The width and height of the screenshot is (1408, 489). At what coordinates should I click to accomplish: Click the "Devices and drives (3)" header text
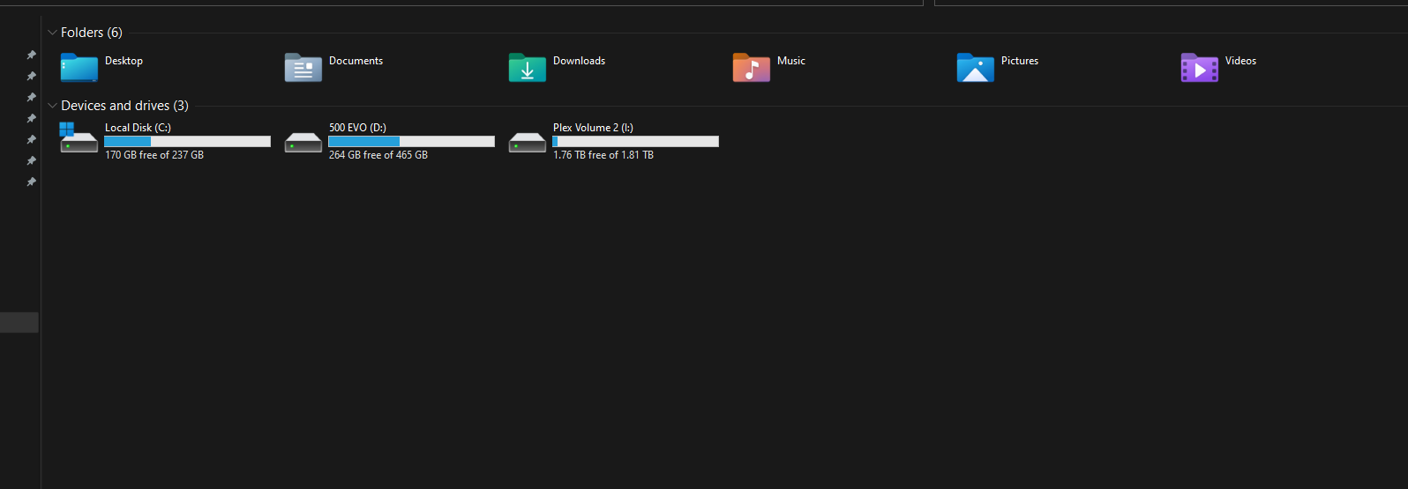click(x=124, y=106)
